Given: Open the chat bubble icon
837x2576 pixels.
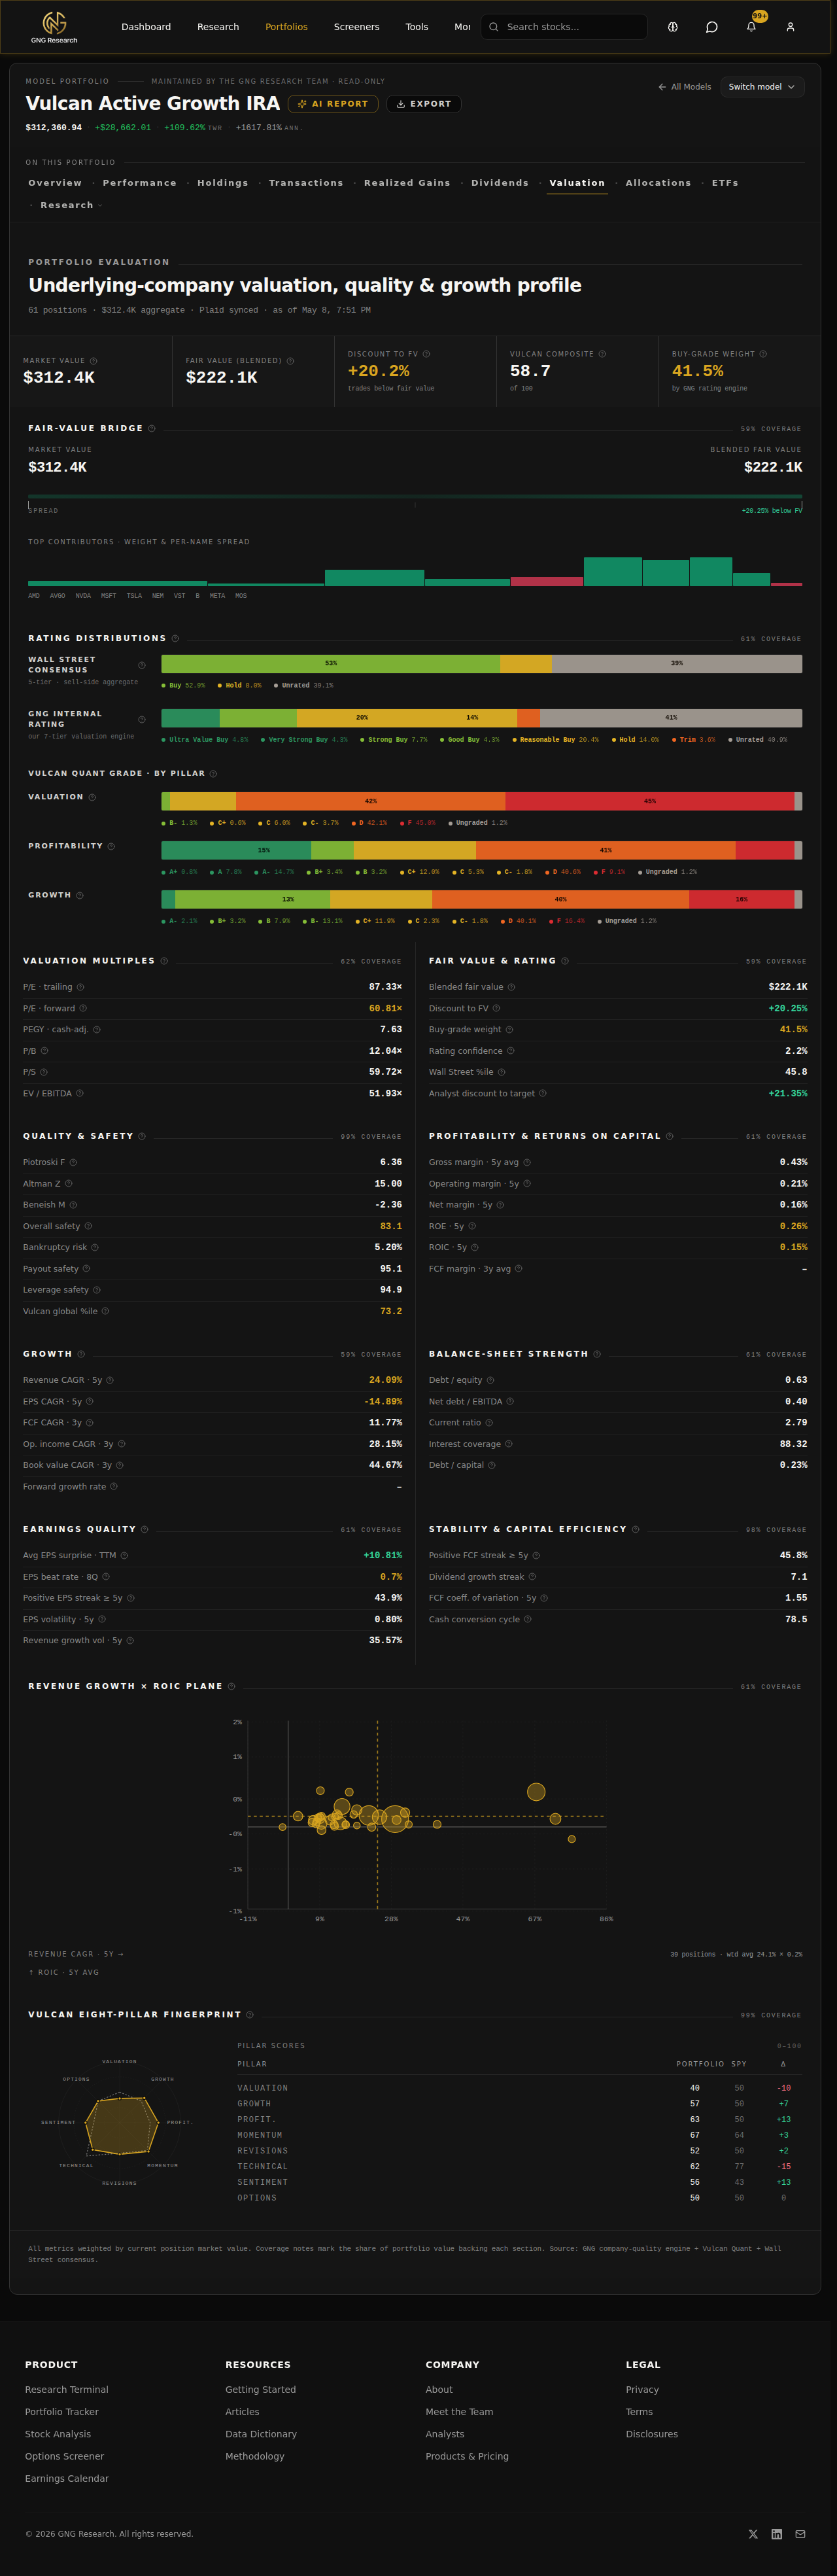Looking at the screenshot, I should [x=712, y=27].
